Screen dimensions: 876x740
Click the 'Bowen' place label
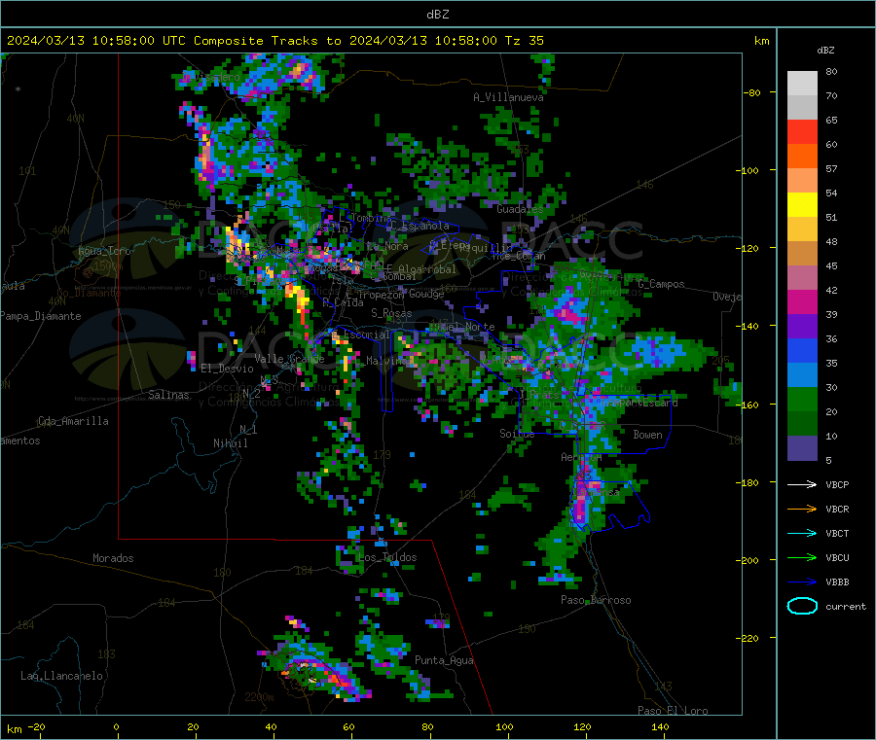click(647, 434)
